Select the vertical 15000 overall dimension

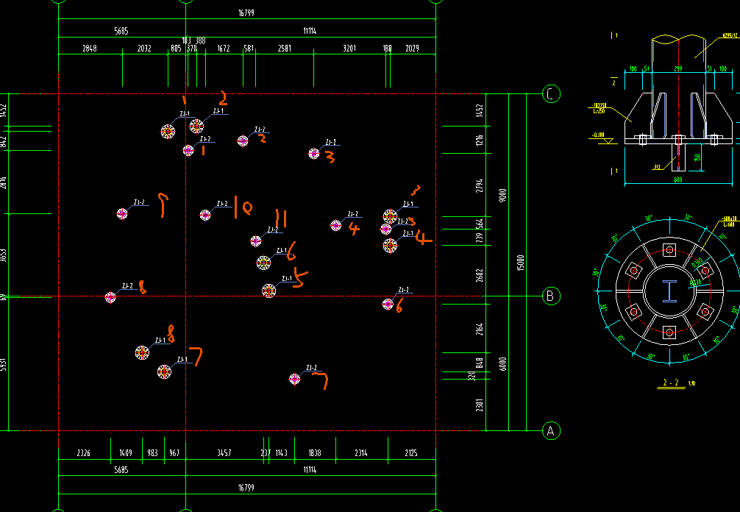(x=521, y=264)
